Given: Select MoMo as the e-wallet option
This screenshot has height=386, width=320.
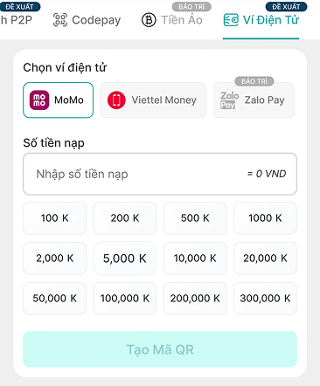Looking at the screenshot, I should tap(59, 100).
